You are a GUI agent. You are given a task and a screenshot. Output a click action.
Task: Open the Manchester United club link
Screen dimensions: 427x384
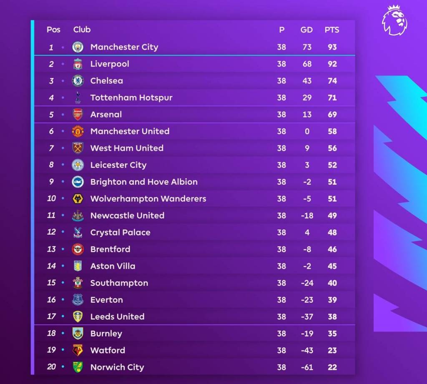tap(130, 131)
